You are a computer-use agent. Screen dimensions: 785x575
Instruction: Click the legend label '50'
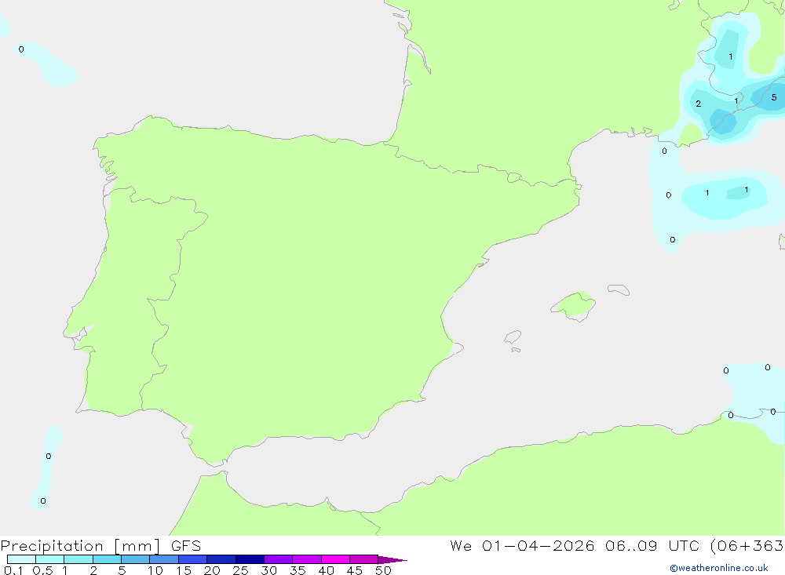point(384,570)
